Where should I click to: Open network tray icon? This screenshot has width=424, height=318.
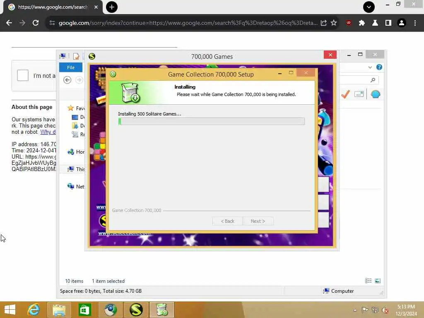[x=375, y=310]
